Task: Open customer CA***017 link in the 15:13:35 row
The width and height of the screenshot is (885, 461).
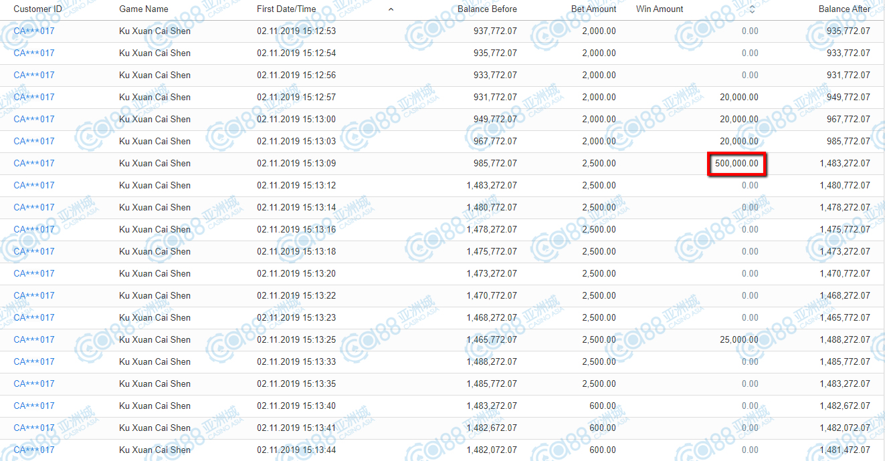Action: pos(34,383)
